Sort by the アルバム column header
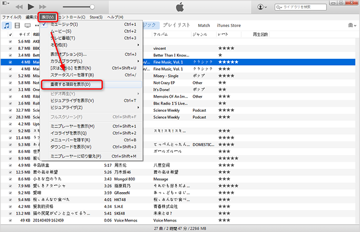Screen dimensions: 360x232 pos(171,34)
